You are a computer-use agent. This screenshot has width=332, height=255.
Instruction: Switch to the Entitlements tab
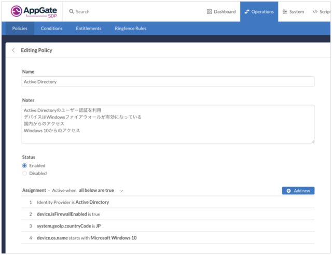tap(89, 29)
